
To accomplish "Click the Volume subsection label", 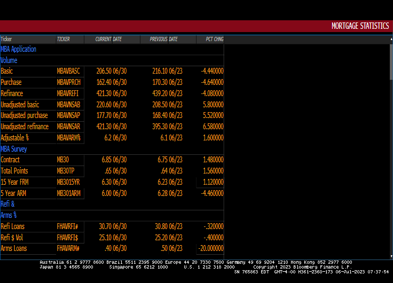I will coord(9,60).
